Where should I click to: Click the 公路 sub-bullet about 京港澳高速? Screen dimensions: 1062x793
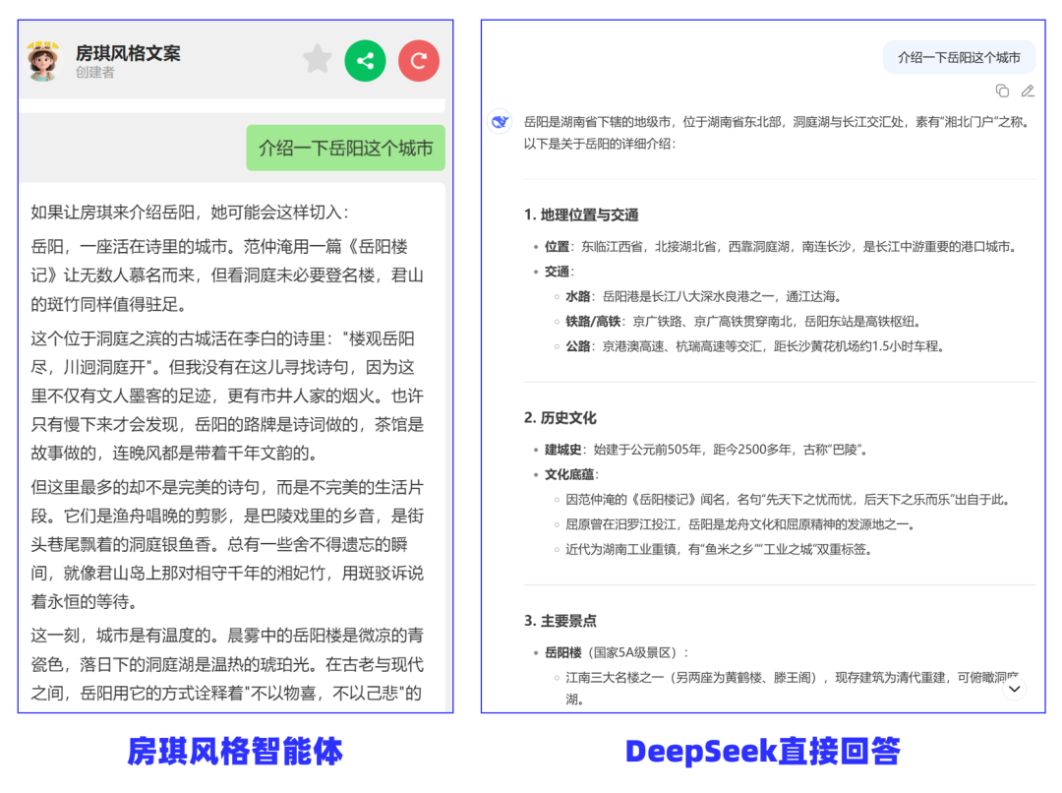click(755, 346)
